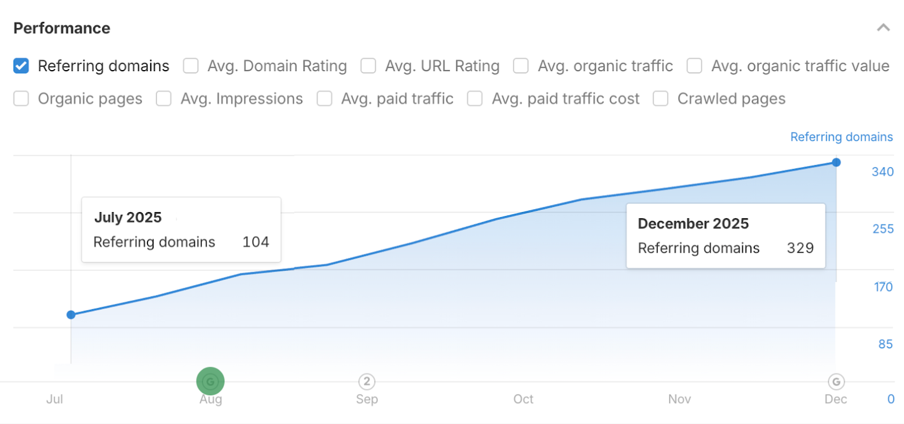Open the Sep marker showing 2 updates
The height and width of the screenshot is (424, 904).
pos(367,382)
